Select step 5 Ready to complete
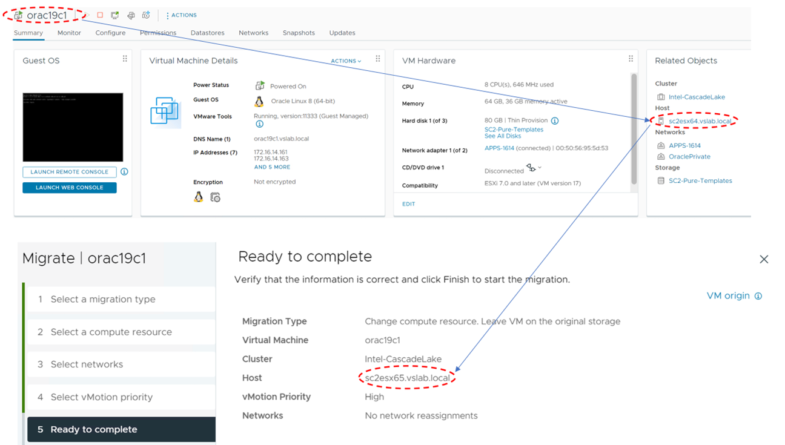The image size is (785, 445). pos(121,429)
